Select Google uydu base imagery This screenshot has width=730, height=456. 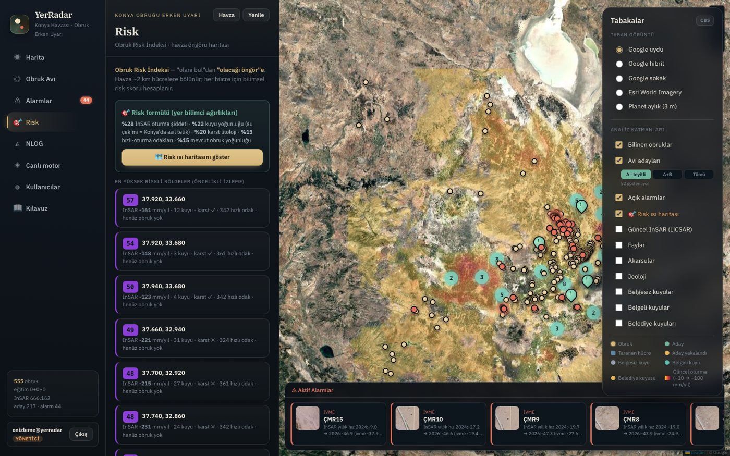pyautogui.click(x=619, y=50)
